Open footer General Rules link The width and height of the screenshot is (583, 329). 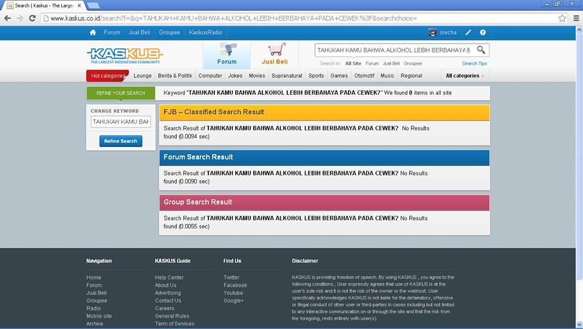click(x=172, y=316)
